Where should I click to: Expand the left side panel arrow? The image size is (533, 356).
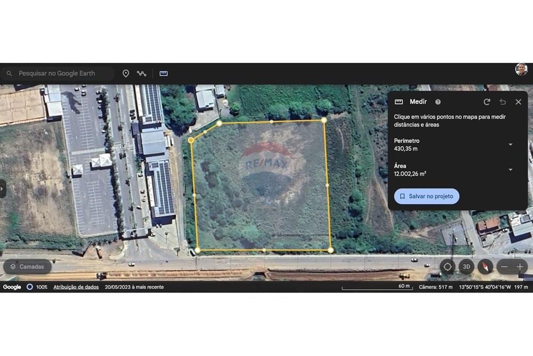pyautogui.click(x=2, y=188)
